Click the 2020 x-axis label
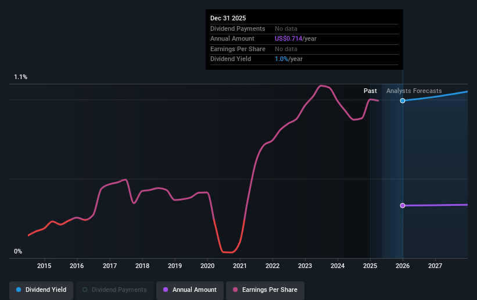The width and height of the screenshot is (477, 300). (207, 266)
